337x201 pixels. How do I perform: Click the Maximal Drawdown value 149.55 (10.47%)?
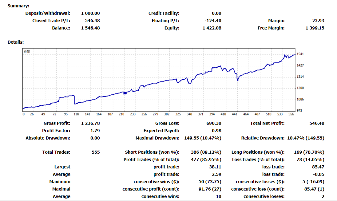tap(203, 138)
